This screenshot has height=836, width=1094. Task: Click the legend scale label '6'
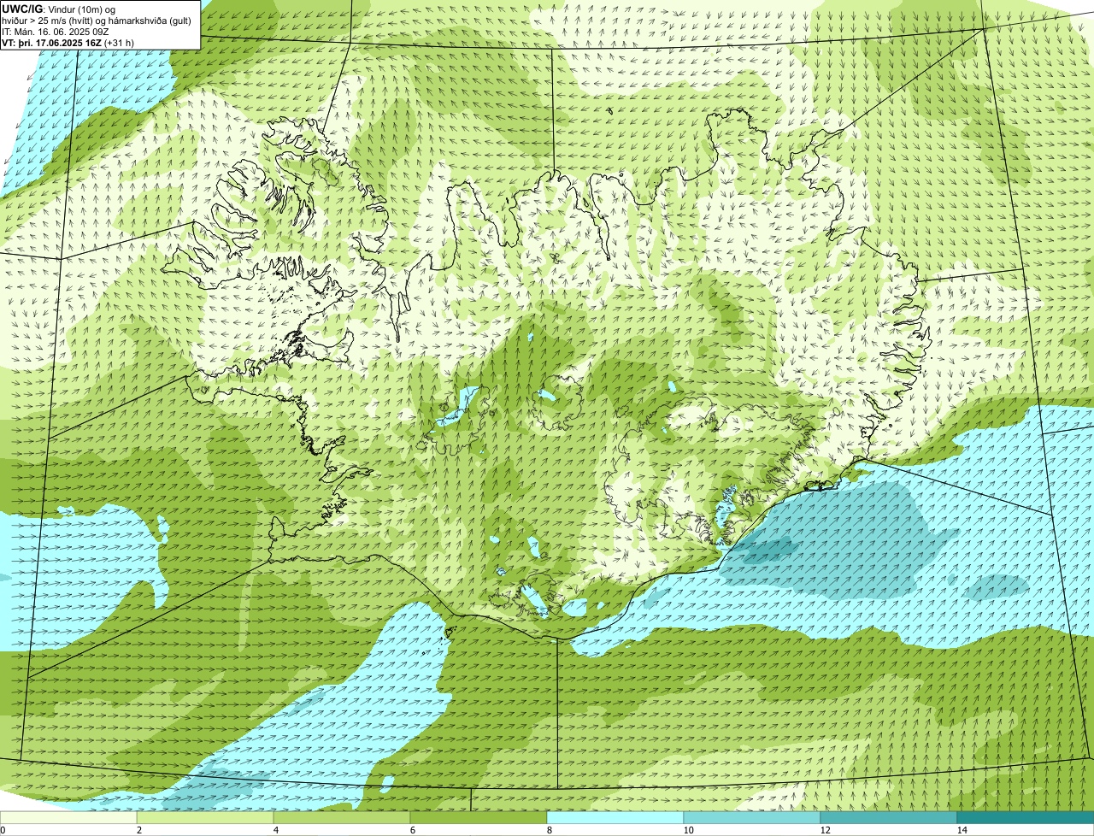412,830
